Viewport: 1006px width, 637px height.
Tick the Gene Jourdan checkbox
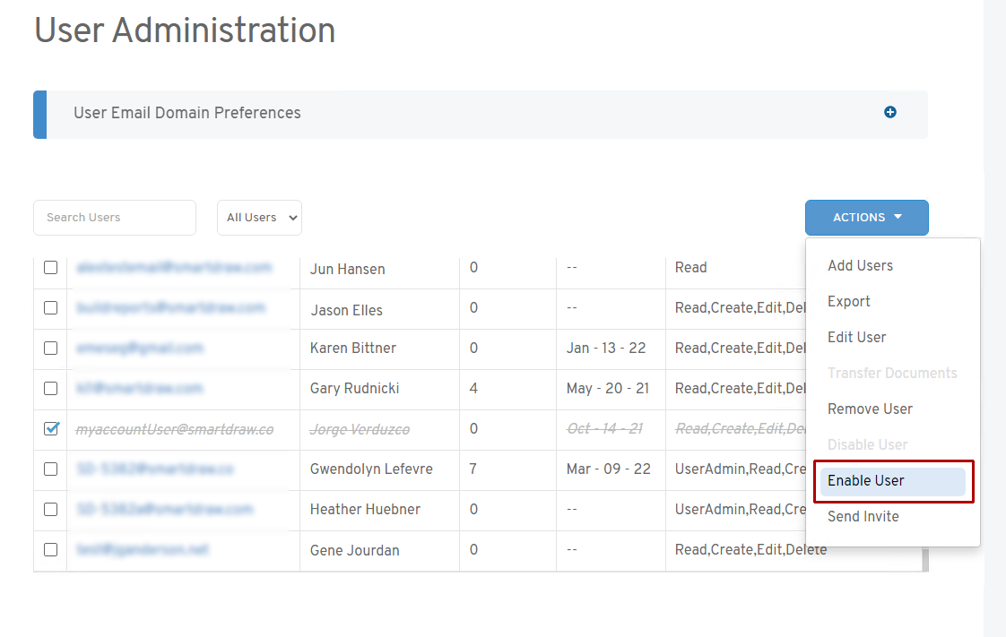(51, 549)
